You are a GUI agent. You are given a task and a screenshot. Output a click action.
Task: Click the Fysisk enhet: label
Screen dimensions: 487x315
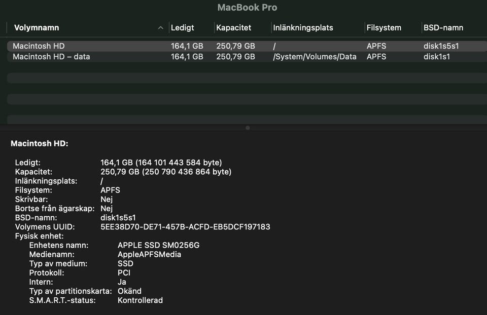coord(39,236)
